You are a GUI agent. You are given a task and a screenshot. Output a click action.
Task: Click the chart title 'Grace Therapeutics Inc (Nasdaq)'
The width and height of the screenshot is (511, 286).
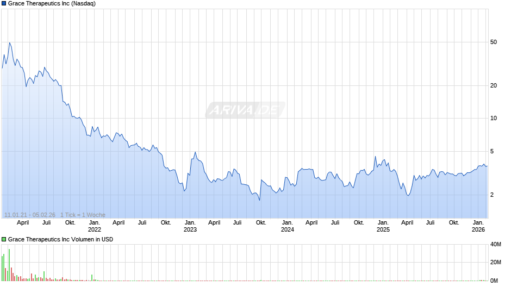point(52,4)
